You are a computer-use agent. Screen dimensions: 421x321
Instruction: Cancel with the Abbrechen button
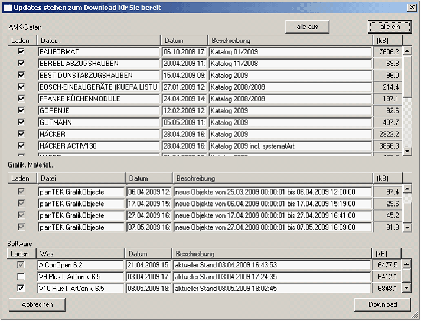pyautogui.click(x=37, y=304)
